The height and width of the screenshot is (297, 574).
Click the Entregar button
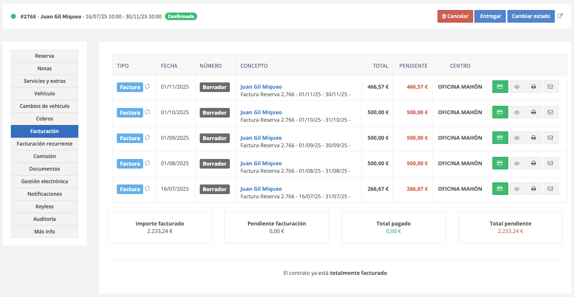click(490, 16)
